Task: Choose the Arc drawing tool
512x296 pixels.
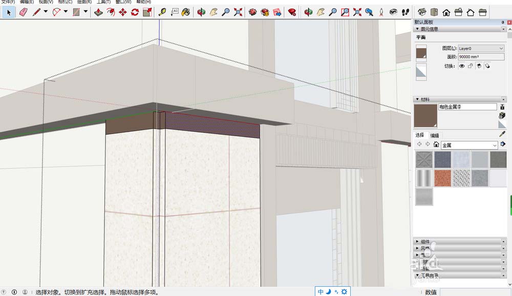Action: point(56,12)
